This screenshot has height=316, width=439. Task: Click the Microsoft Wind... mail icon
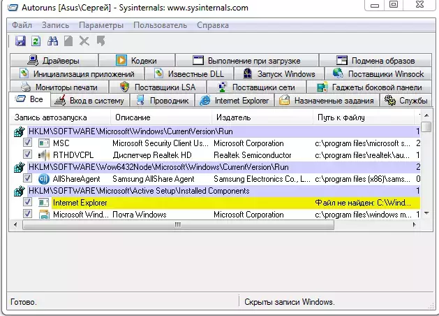[44, 215]
